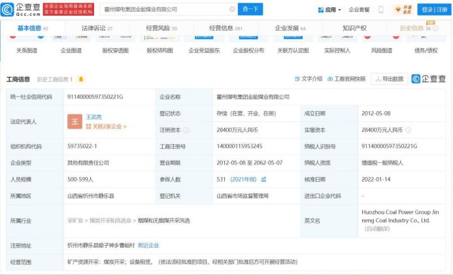The width and height of the screenshot is (453, 275).
Task: Switch to the 经营风险 tab
Action: click(x=159, y=28)
